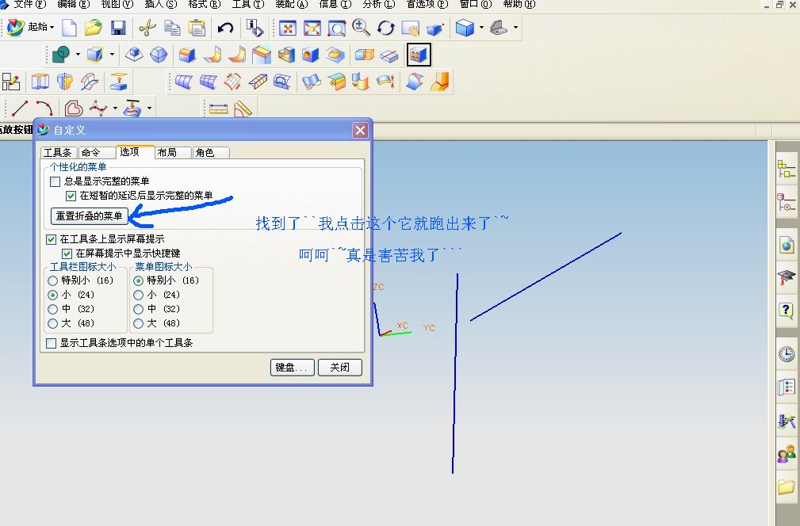Screen dimensions: 800x526
Task: Open the 插入(S) menu
Action: pyautogui.click(x=161, y=4)
